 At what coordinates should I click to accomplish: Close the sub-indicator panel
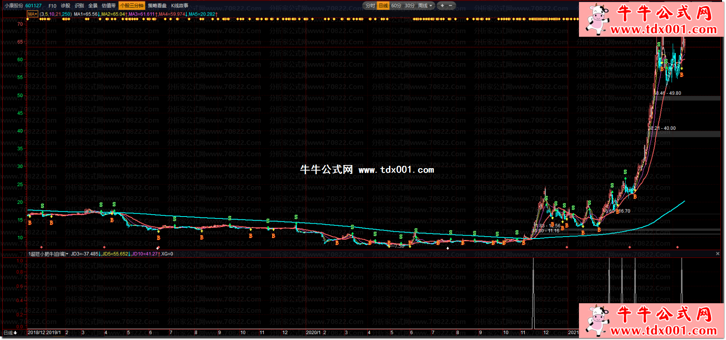(x=718, y=254)
